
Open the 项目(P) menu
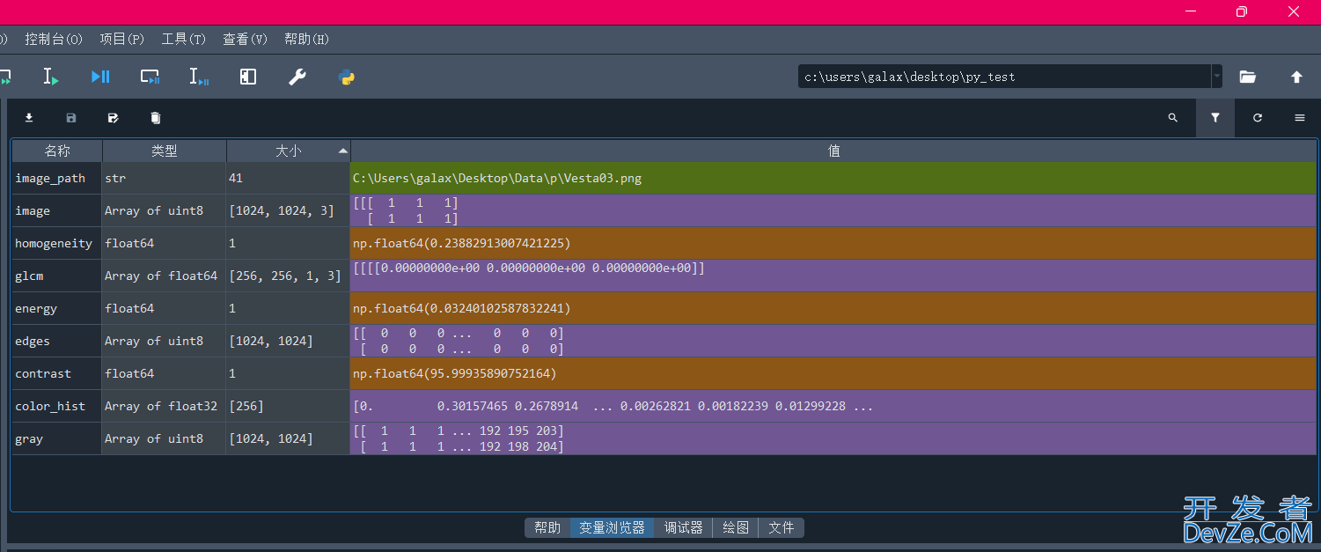tap(122, 40)
